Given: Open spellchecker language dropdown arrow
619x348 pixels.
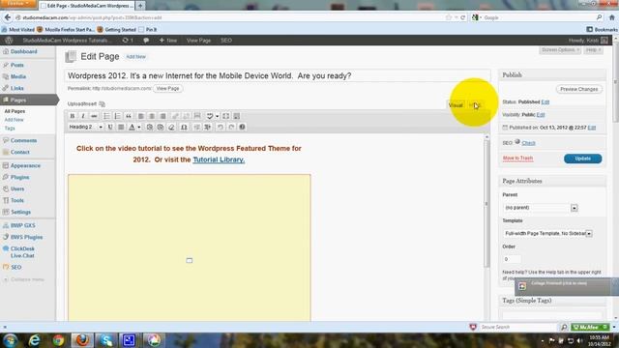Looking at the screenshot, I should (217, 116).
